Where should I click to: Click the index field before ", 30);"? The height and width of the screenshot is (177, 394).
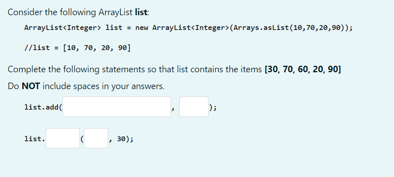coord(96,138)
